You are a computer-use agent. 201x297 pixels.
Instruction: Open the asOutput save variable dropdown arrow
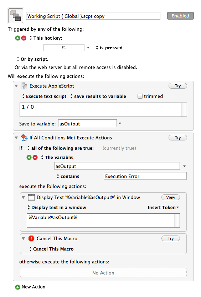pos(120,124)
